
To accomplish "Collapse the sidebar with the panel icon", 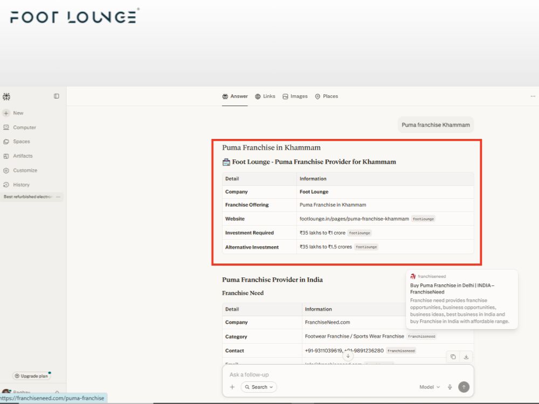I will click(57, 96).
